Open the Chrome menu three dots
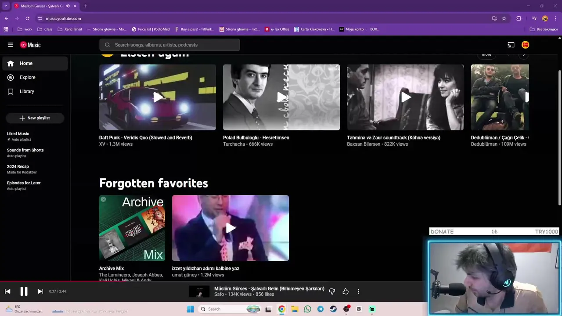This screenshot has height=316, width=562. pyautogui.click(x=555, y=18)
